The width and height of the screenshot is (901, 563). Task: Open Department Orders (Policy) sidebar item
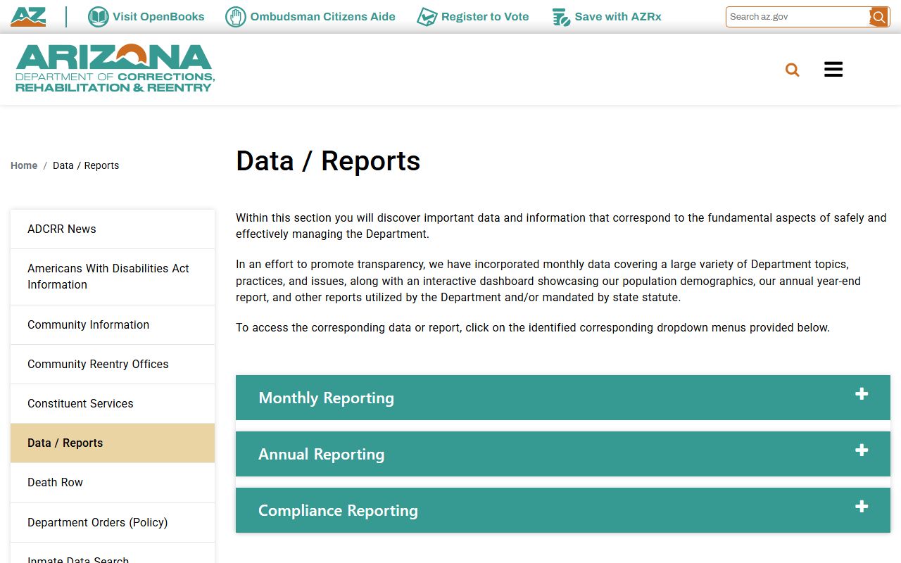[113, 522]
